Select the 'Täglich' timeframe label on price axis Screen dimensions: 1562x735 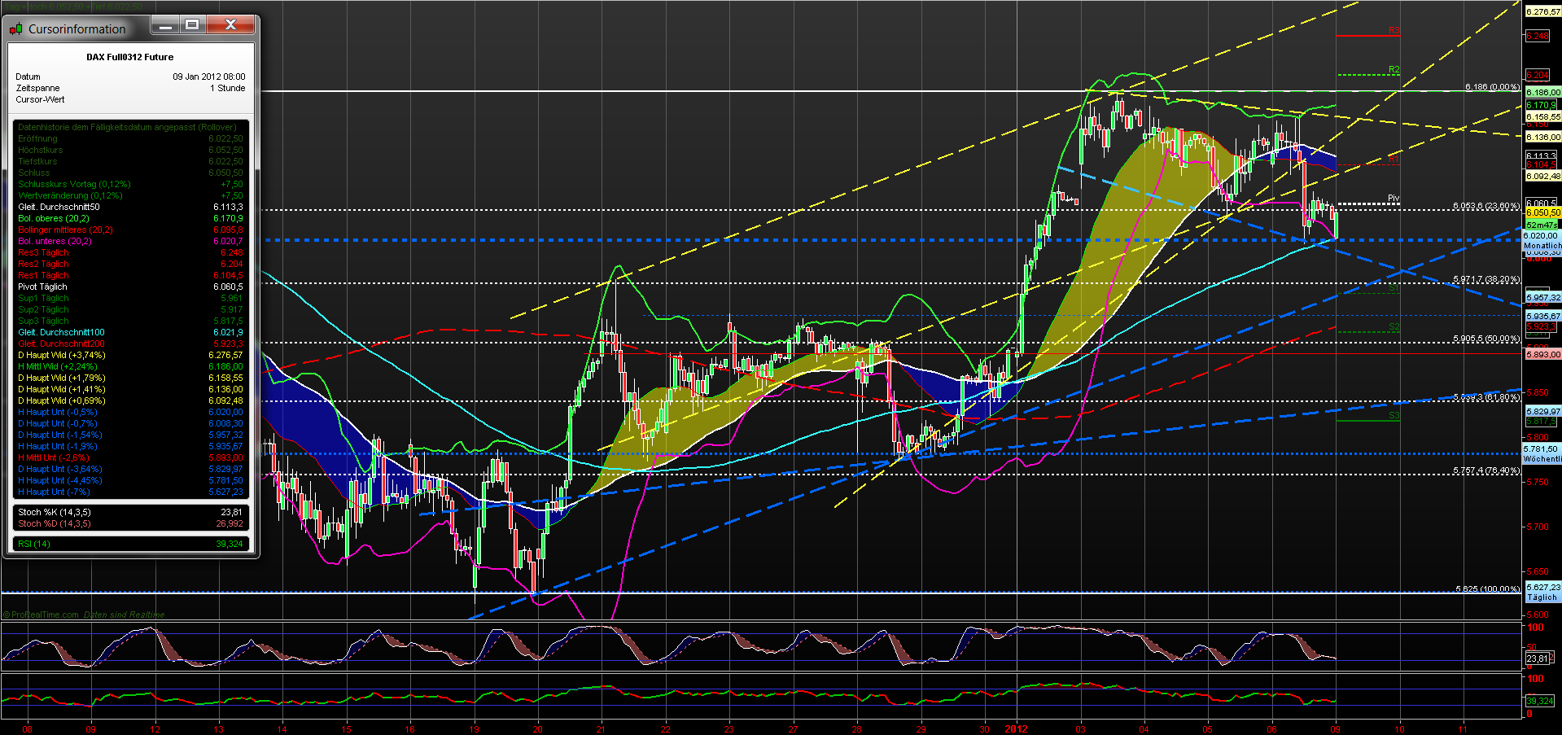(x=1543, y=597)
